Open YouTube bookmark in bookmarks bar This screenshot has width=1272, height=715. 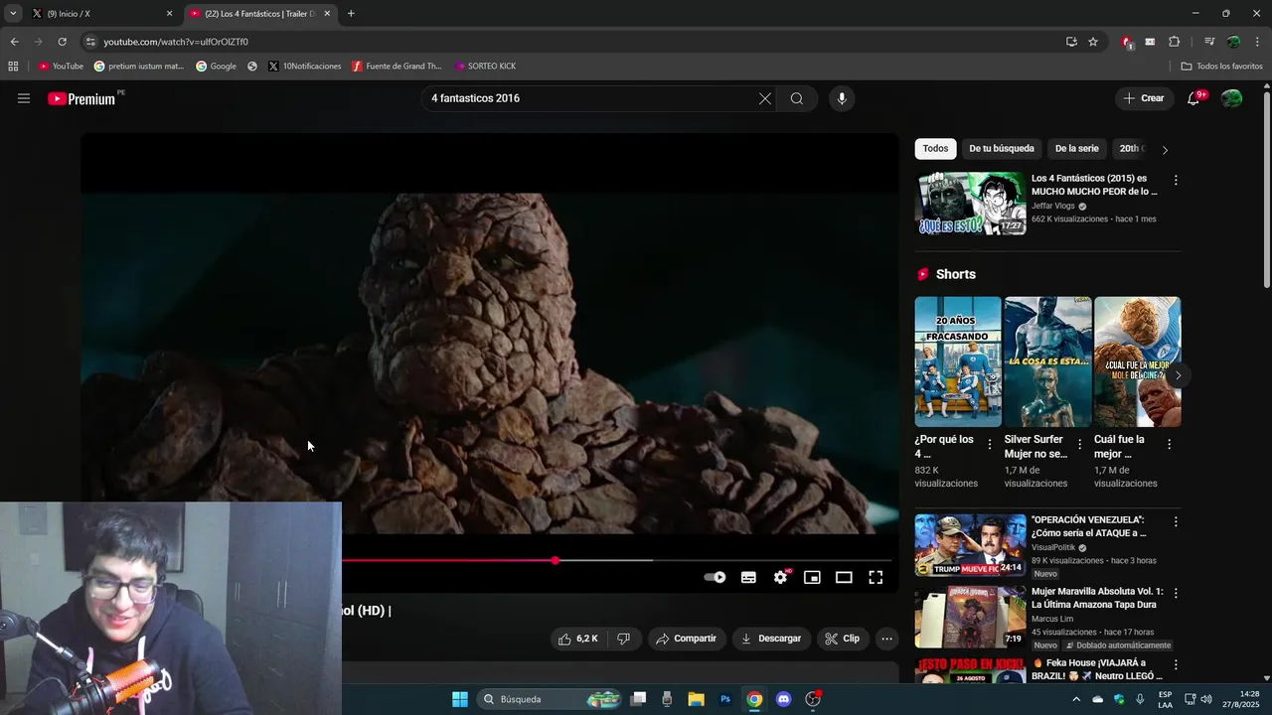[61, 67]
